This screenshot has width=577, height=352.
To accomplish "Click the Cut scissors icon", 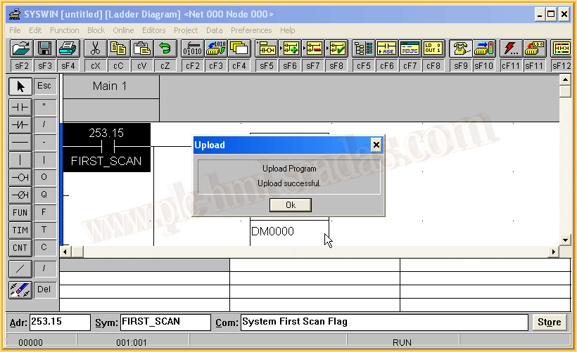I will (95, 48).
